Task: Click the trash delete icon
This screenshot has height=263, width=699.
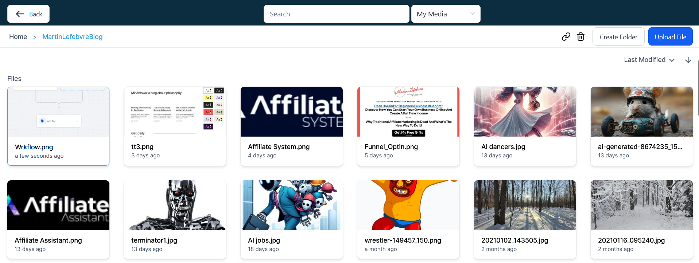Action: point(581,37)
